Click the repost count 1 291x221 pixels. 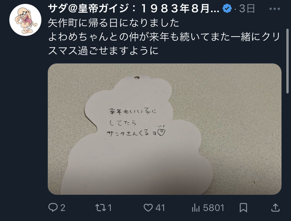click(x=110, y=208)
